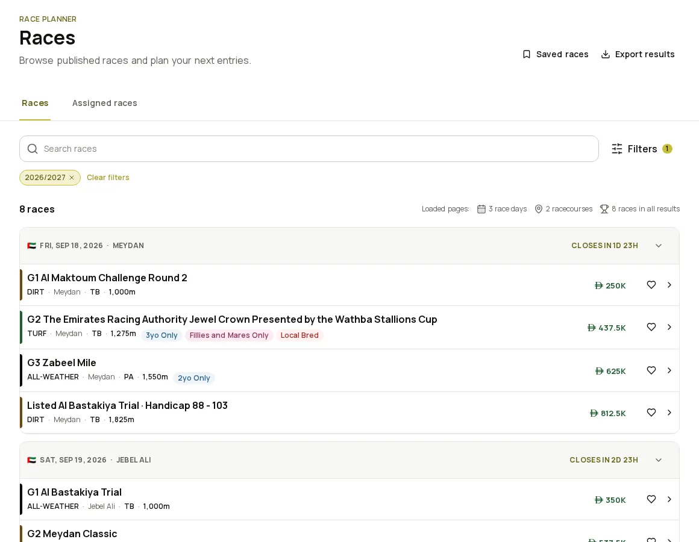The width and height of the screenshot is (699, 542).
Task: Click Export results button
Action: pos(638,54)
